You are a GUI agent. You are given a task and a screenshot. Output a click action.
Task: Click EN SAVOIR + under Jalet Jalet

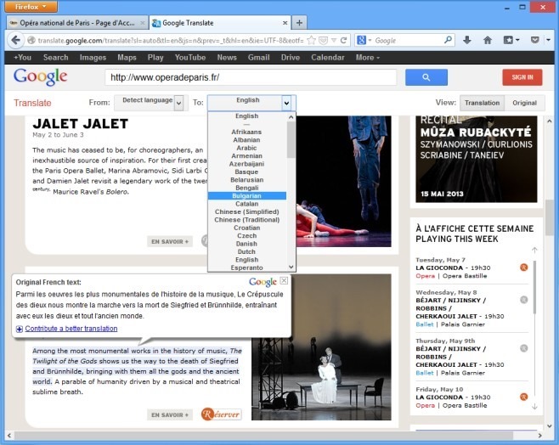point(170,241)
